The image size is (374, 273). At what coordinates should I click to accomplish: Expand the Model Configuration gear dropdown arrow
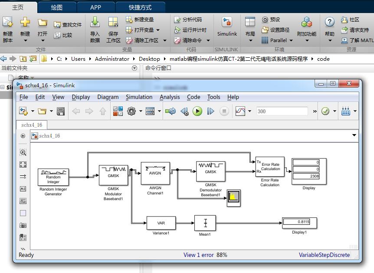click(141, 111)
